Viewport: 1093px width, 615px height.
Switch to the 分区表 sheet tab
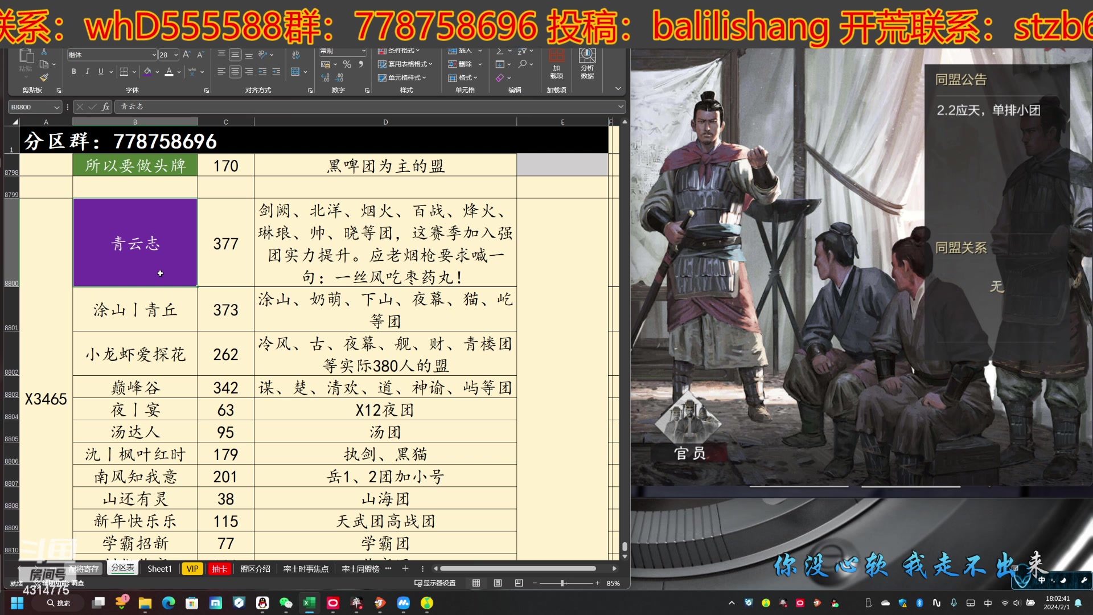coord(122,568)
